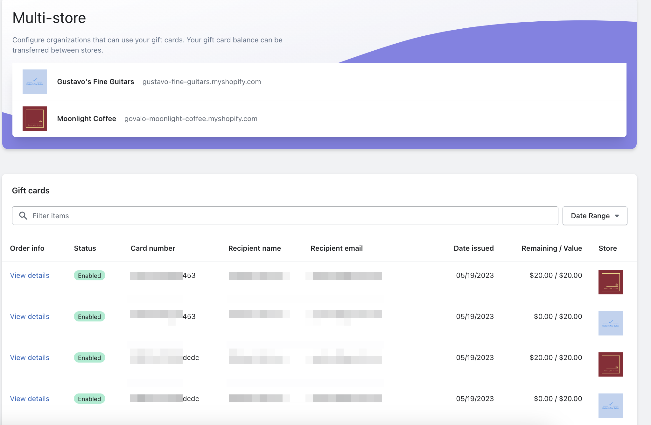This screenshot has width=651, height=425.
Task: Click Gustavo's Fine Guitars store logo
Action: coord(35,82)
